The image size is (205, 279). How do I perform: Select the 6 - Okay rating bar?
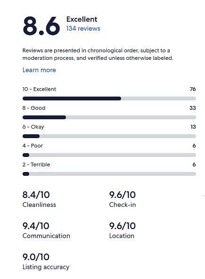pyautogui.click(x=109, y=136)
